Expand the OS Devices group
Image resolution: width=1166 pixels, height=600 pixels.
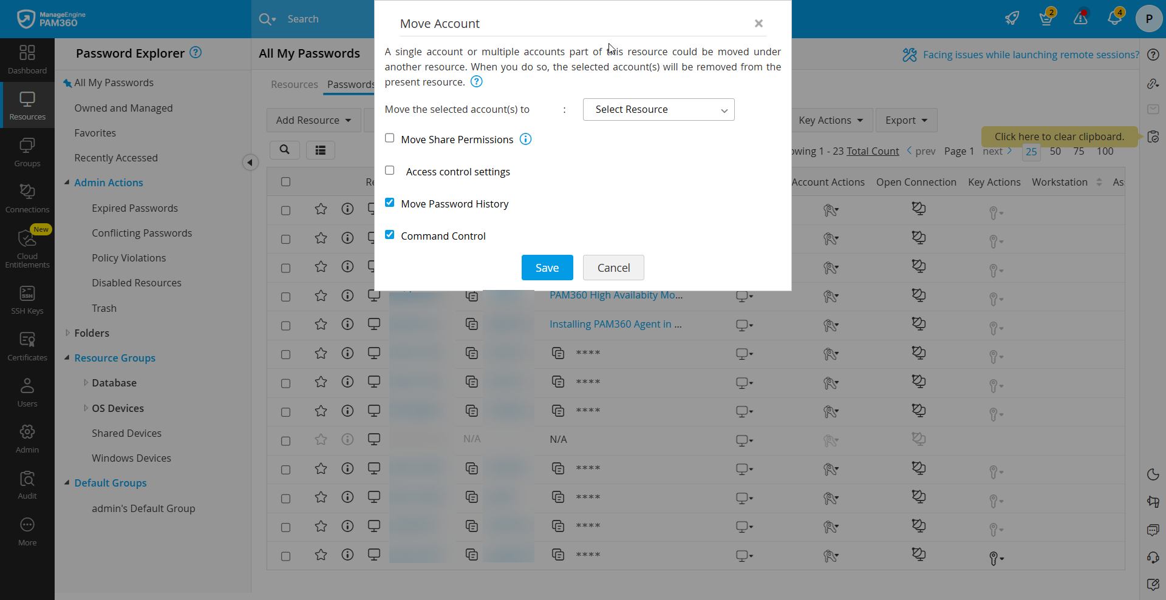(86, 408)
